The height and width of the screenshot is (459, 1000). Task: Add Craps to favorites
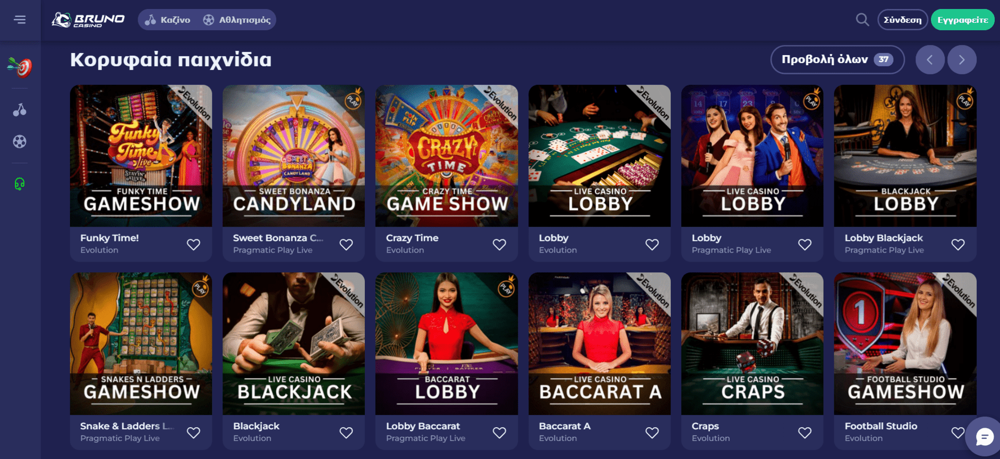pos(805,433)
